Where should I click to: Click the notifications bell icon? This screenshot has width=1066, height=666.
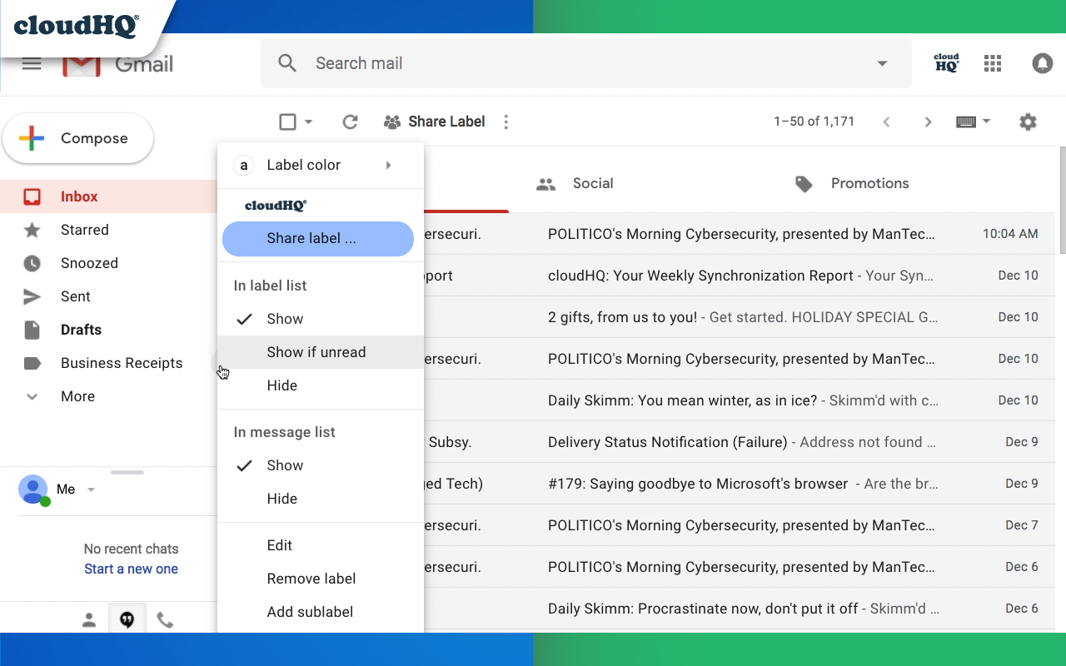pyautogui.click(x=1042, y=63)
